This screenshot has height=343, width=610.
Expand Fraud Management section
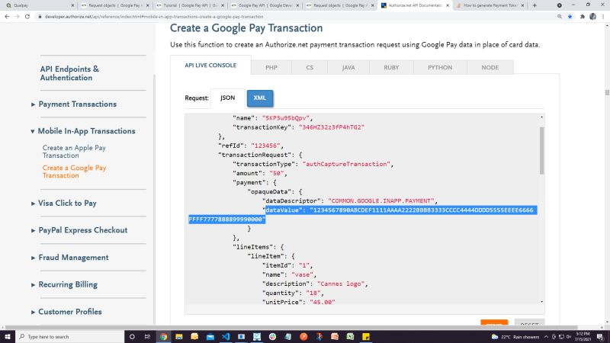coord(69,258)
